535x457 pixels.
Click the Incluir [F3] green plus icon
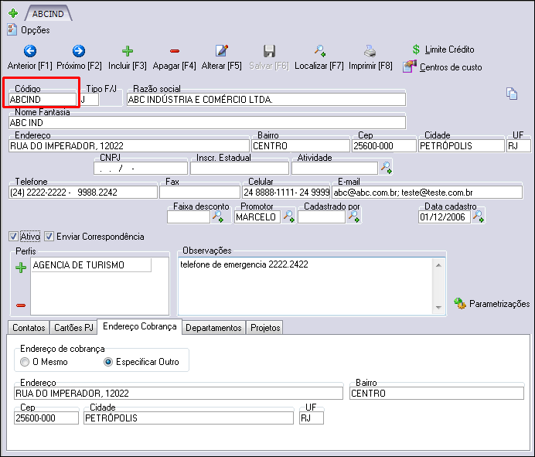(128, 51)
